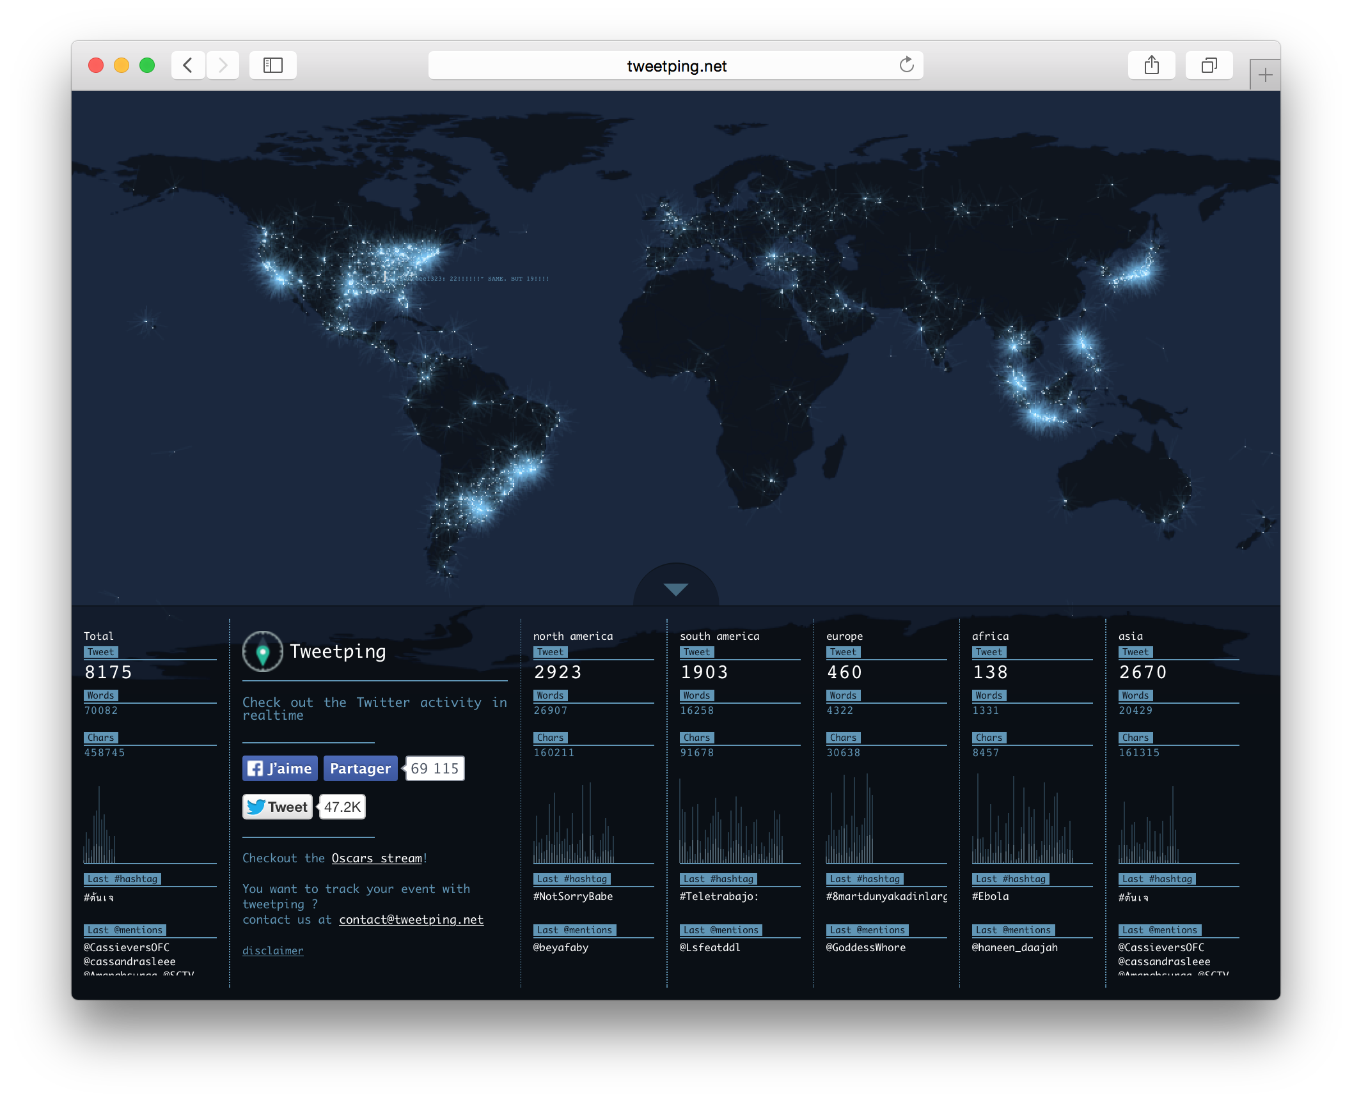Click the europe activity bar chart
Image resolution: width=1352 pixels, height=1102 pixels.
(x=850, y=819)
